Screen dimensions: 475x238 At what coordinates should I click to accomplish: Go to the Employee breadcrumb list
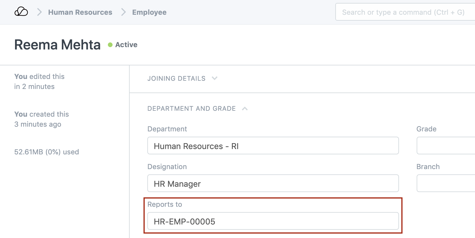[x=149, y=12]
